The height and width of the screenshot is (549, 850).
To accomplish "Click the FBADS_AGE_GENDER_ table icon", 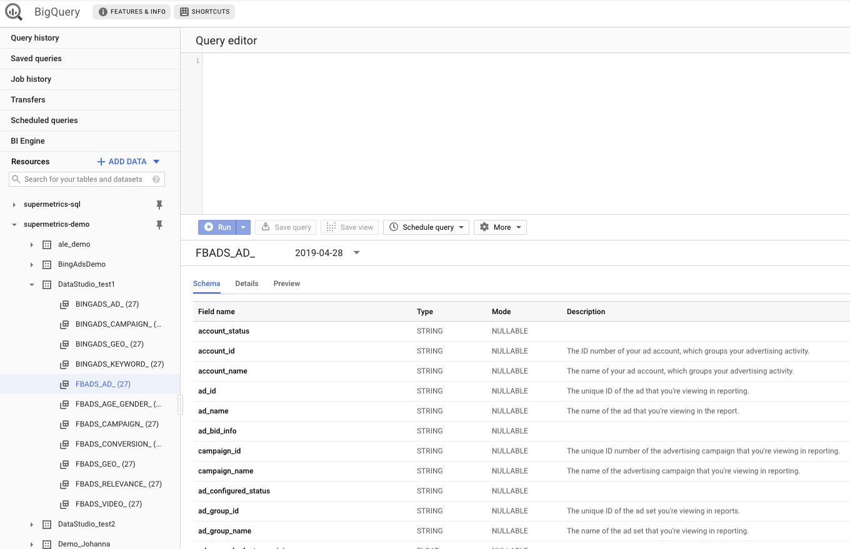I will click(x=64, y=404).
